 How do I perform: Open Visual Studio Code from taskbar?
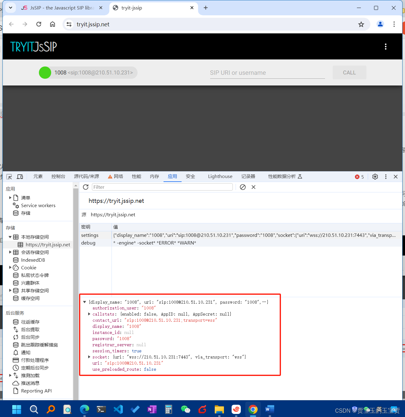tap(118, 409)
